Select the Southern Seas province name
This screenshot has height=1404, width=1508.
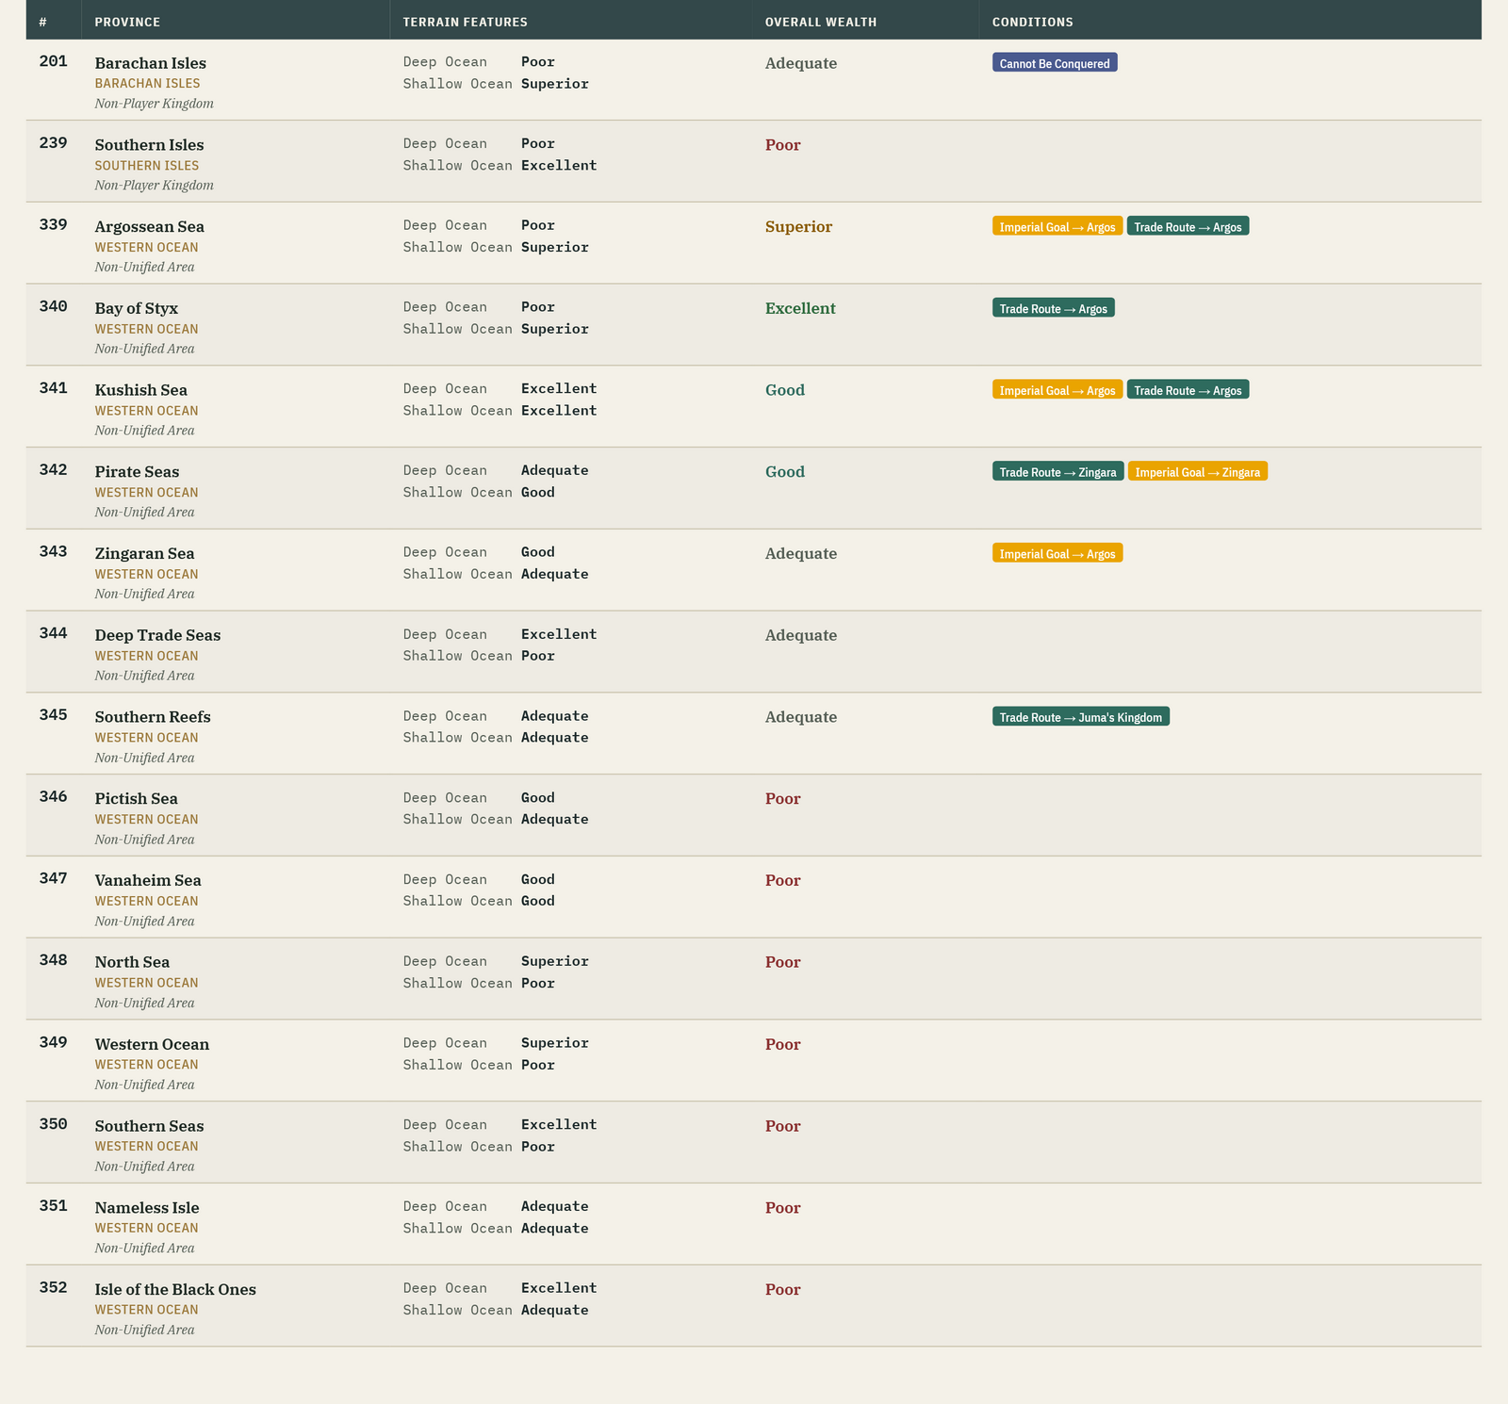[x=150, y=1126]
